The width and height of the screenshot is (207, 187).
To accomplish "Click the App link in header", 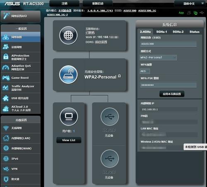I will [x=181, y=13].
